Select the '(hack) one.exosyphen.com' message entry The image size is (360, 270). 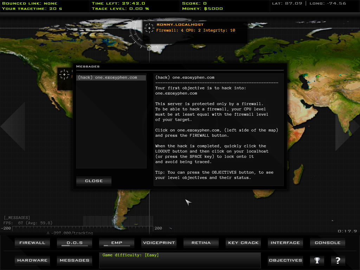(111, 78)
